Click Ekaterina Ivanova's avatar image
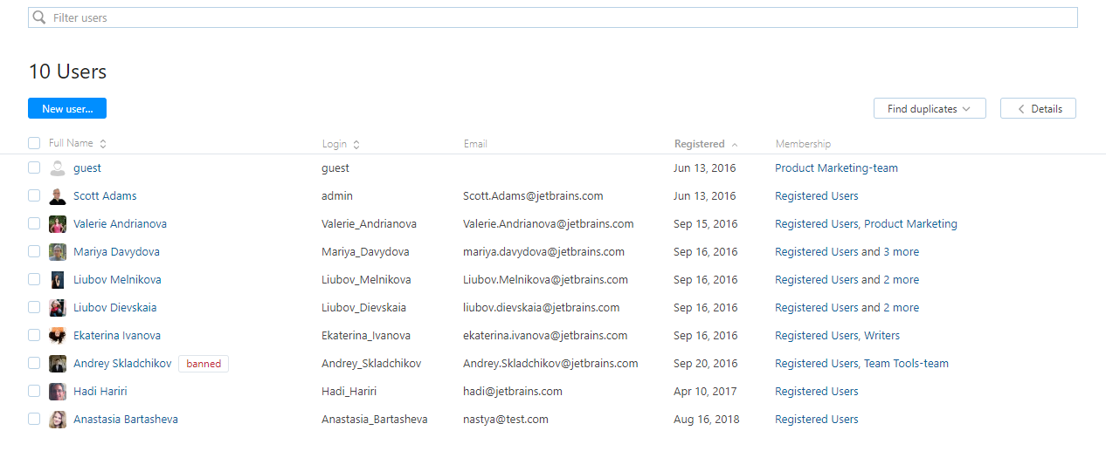The height and width of the screenshot is (451, 1106). click(58, 336)
